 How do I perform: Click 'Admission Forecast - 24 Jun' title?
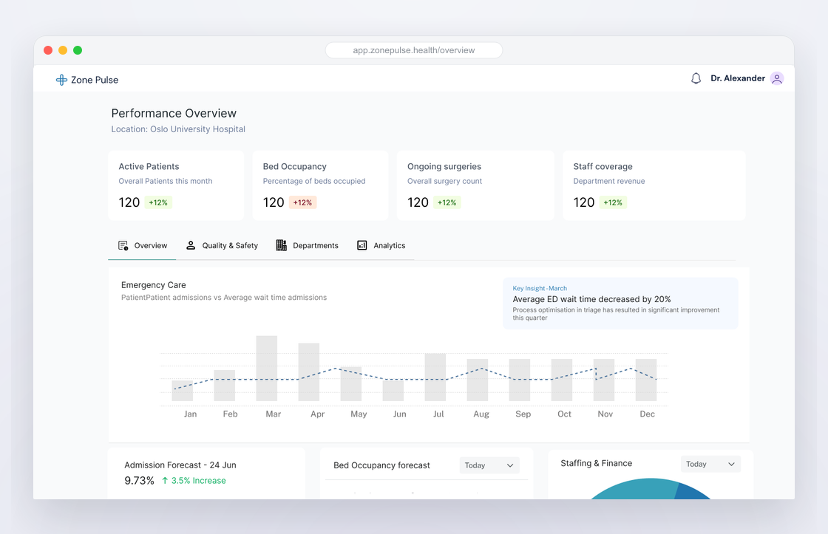click(x=180, y=465)
